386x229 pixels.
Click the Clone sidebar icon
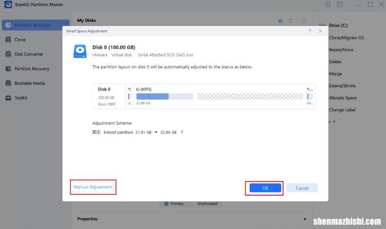point(8,39)
